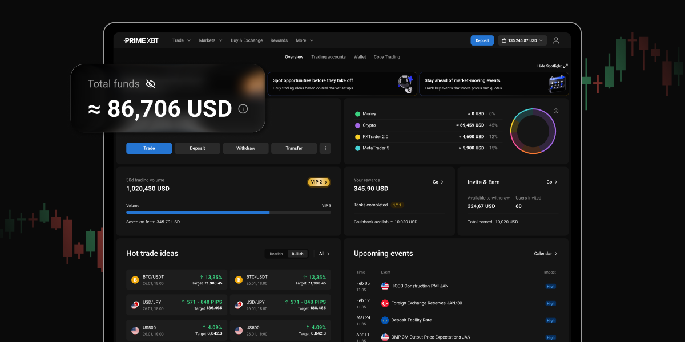Switch to the Wallet tab
Viewport: 685px width, 342px height.
coord(360,57)
